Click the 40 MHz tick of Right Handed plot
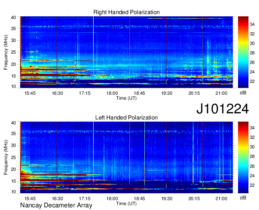Image resolution: width=259 pixels, height=210 pixels. [14, 17]
